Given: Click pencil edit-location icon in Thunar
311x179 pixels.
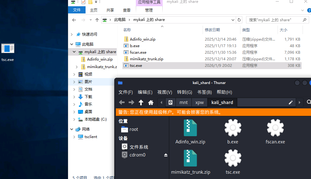Looking at the screenshot, I should pos(291,102).
